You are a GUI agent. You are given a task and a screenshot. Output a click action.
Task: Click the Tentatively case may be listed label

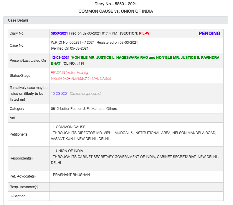tap(29, 94)
